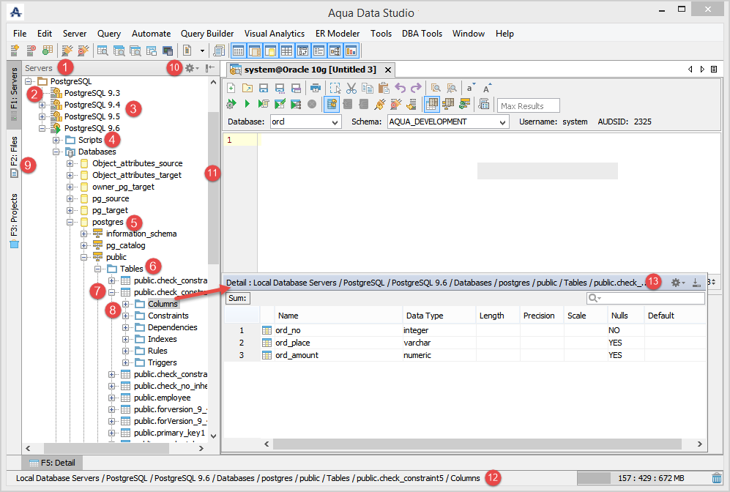Image resolution: width=730 pixels, height=492 pixels.
Task: Click the Print icon in editor toolbar
Action: coord(315,88)
